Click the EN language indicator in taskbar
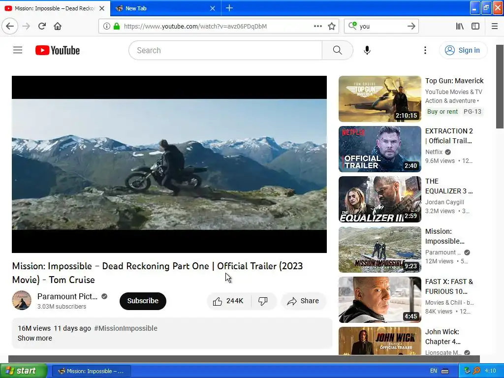This screenshot has height=378, width=504. [434, 371]
